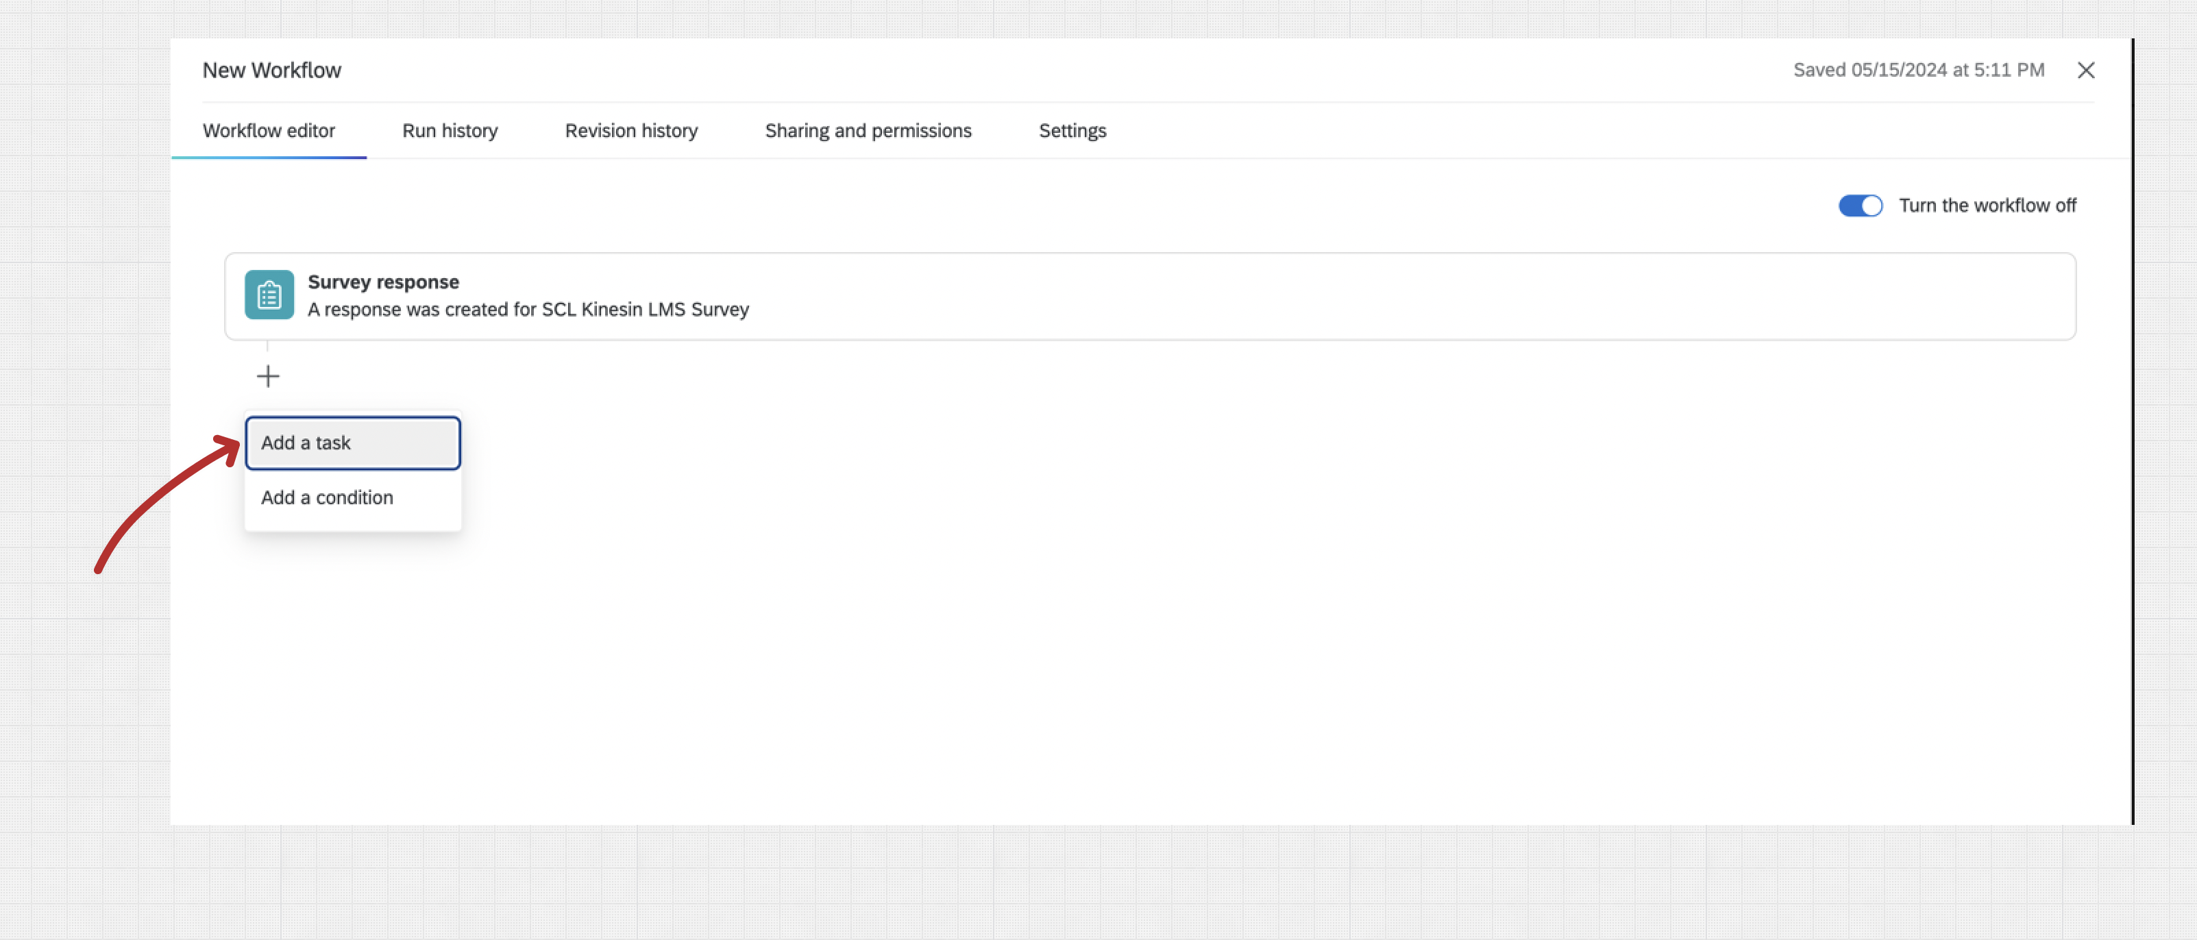Choose 'Add a condition' option
This screenshot has height=940, width=2197.
click(327, 497)
